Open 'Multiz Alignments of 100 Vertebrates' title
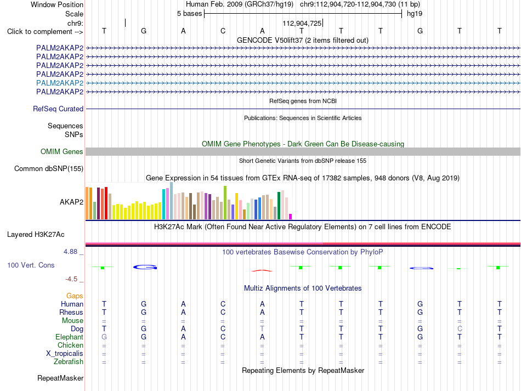The image size is (521, 391). [303, 288]
